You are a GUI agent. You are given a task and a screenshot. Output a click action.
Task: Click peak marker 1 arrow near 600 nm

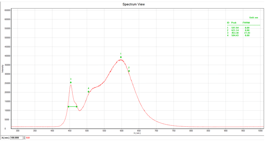(x=121, y=57)
